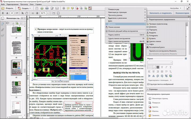191x119 pixels.
Task: Open 'Заполнить и подписать' pane
Action: pos(160,13)
